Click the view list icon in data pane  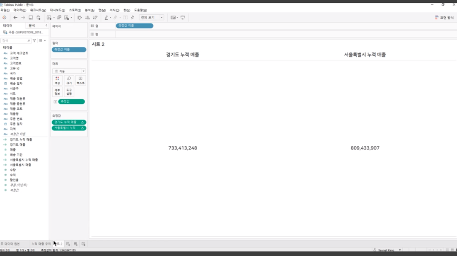pos(40,40)
